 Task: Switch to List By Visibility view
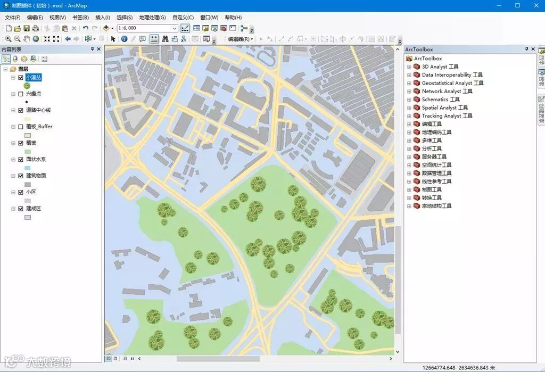pyautogui.click(x=24, y=59)
